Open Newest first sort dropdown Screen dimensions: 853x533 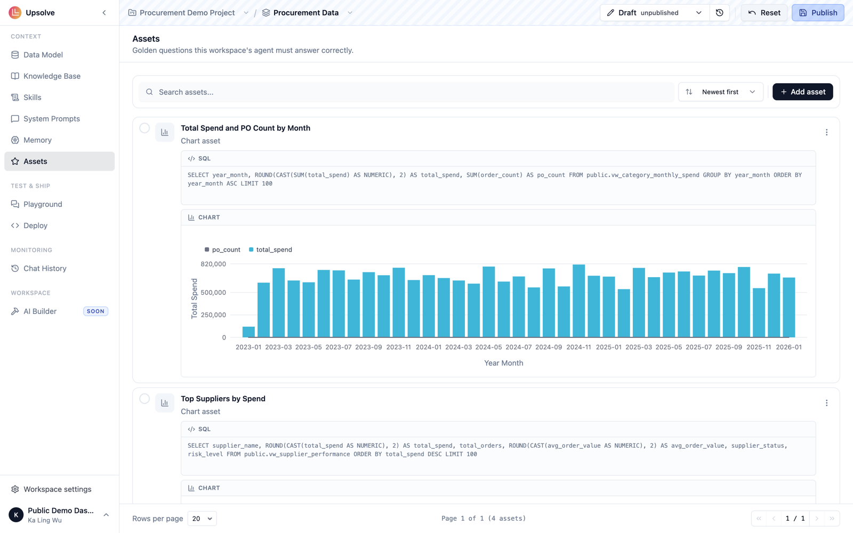click(x=721, y=92)
